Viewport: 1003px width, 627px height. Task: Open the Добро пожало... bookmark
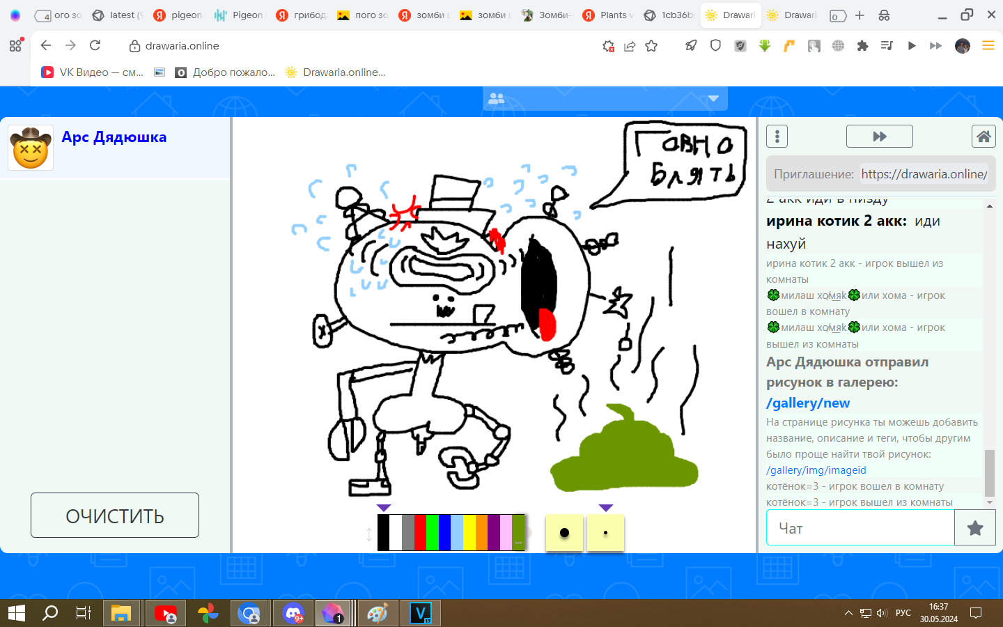(x=225, y=72)
